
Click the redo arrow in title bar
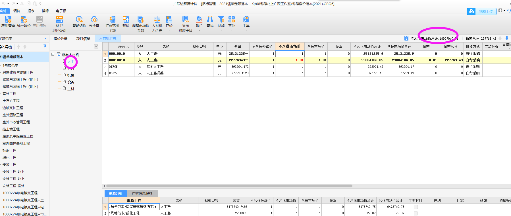tap(13, 3)
